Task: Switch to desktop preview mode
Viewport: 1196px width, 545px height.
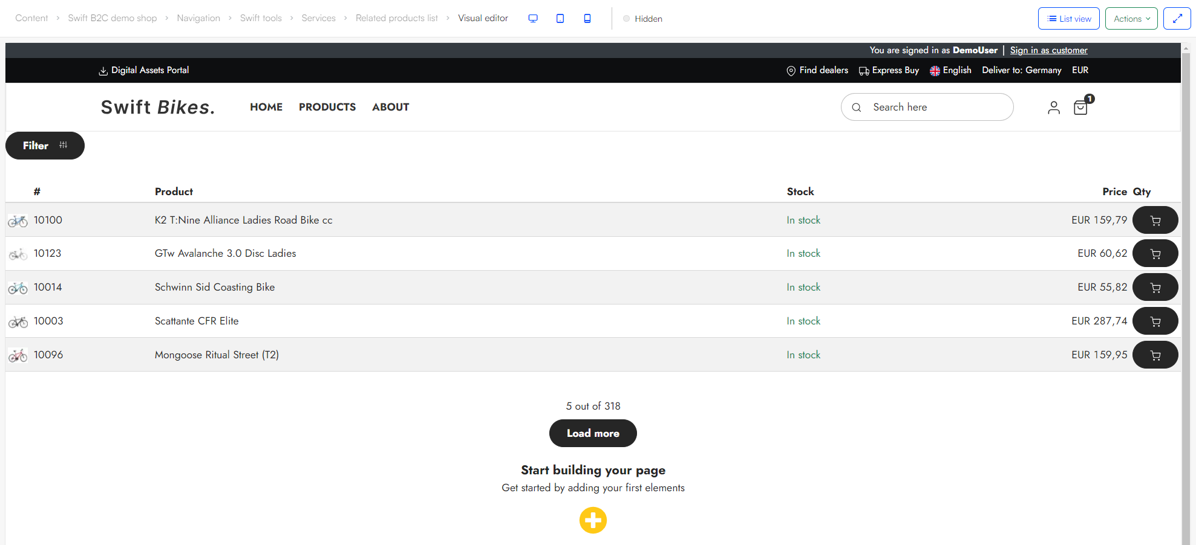Action: 533,18
